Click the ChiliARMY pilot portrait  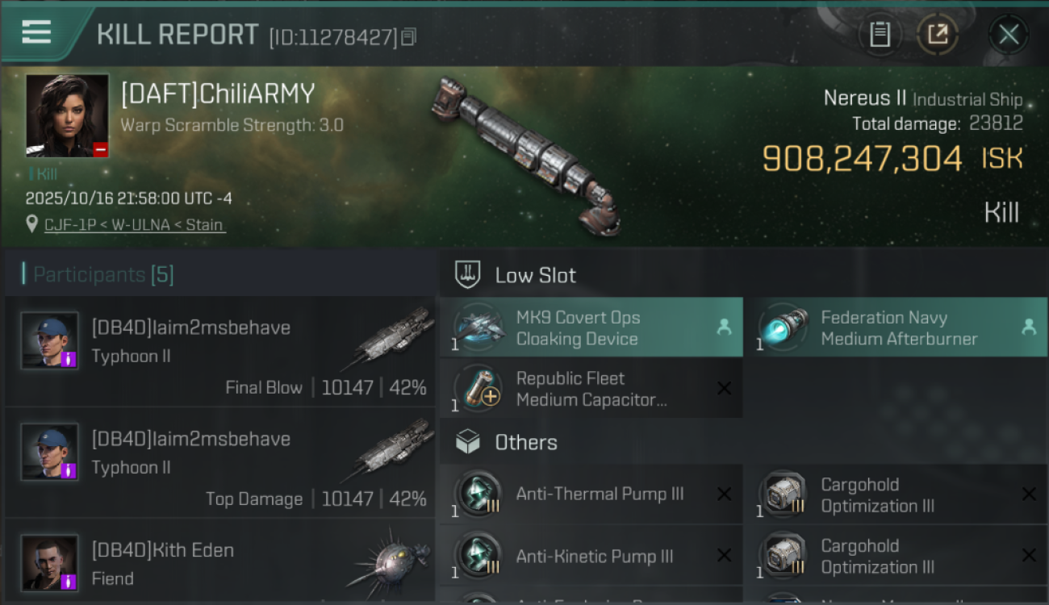[x=68, y=115]
